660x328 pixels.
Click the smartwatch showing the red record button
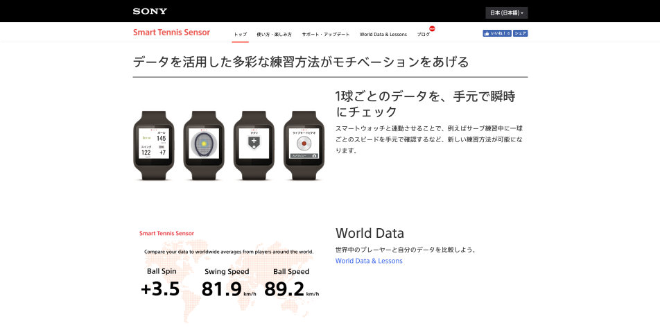pos(304,146)
